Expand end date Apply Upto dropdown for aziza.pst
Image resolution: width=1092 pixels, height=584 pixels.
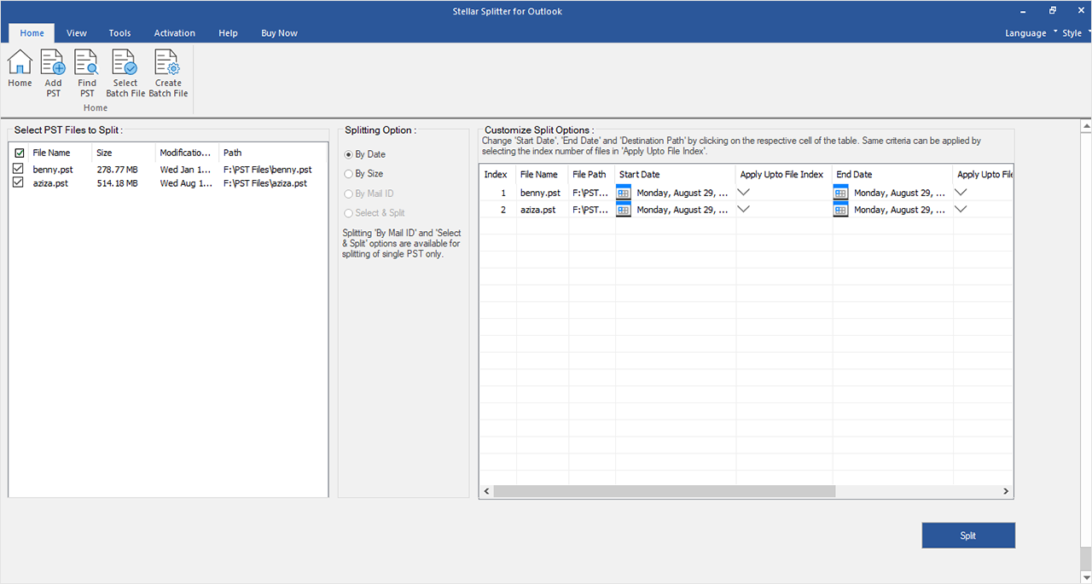(961, 210)
